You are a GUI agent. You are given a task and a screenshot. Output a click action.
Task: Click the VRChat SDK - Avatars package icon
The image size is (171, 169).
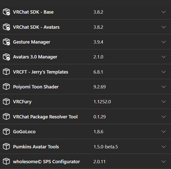pos(6,27)
